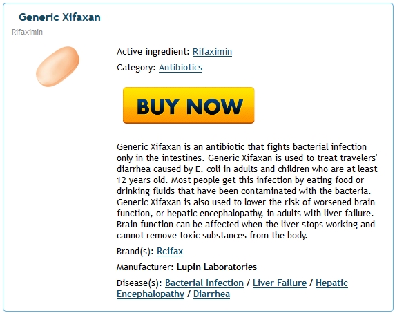Click the 'Category:' label text
The height and width of the screenshot is (313, 395).
pos(136,68)
